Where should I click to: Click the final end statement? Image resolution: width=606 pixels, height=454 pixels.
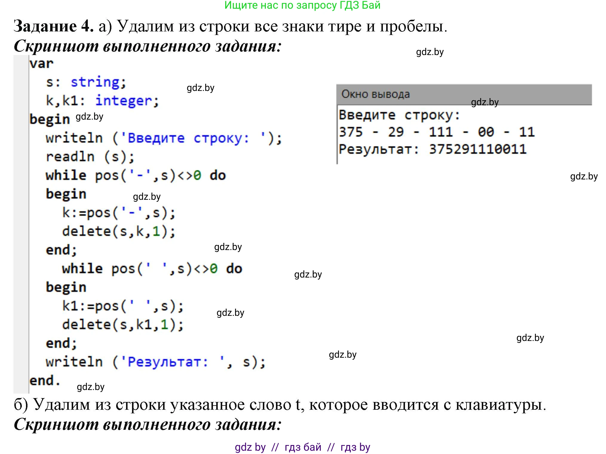point(45,380)
